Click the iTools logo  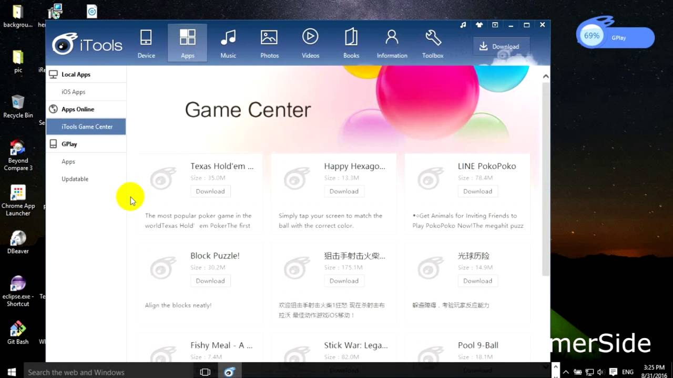coord(87,45)
